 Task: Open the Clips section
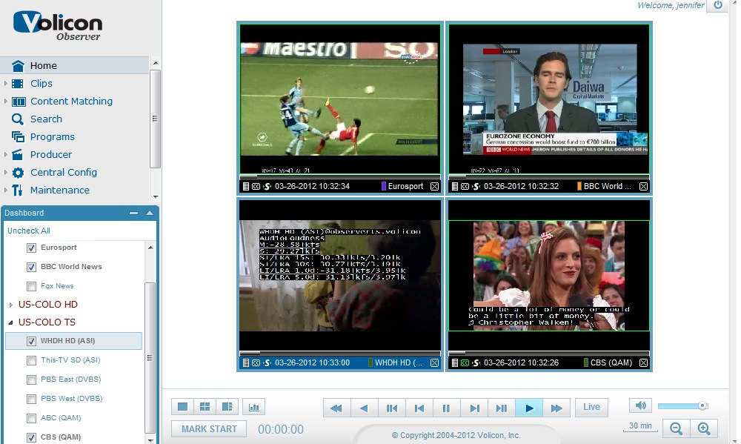tap(41, 83)
